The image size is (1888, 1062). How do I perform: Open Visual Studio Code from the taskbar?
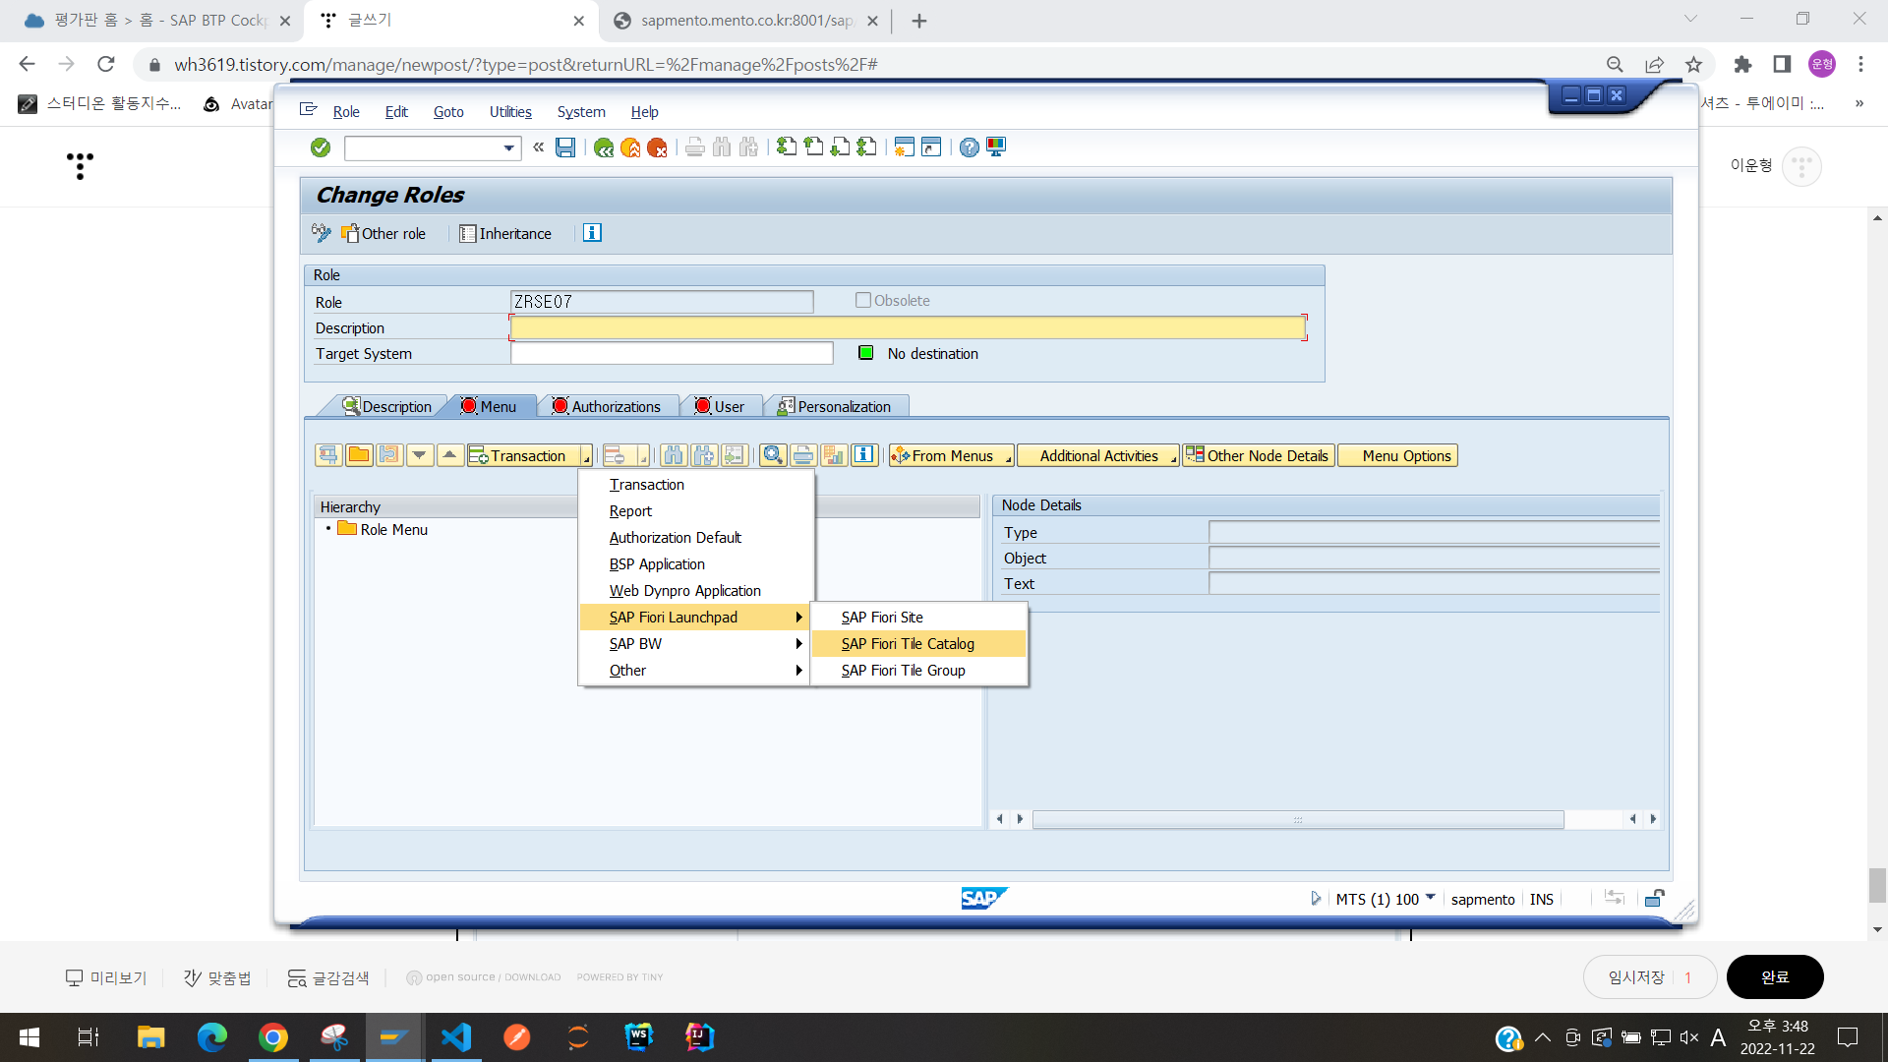tap(456, 1037)
